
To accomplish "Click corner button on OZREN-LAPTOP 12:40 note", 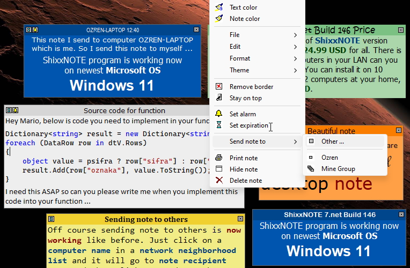I will click(x=196, y=29).
